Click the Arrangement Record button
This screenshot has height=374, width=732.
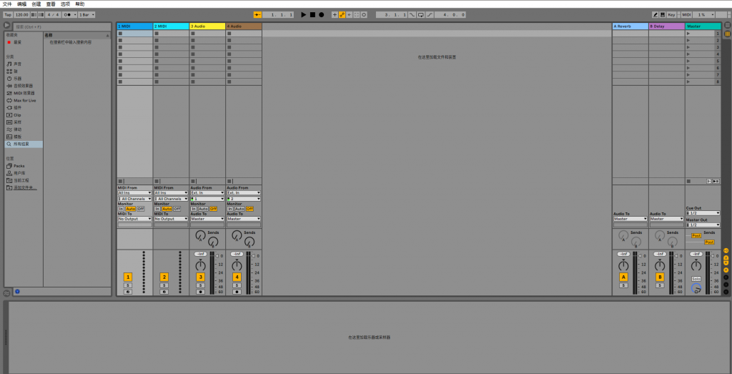pyautogui.click(x=321, y=14)
